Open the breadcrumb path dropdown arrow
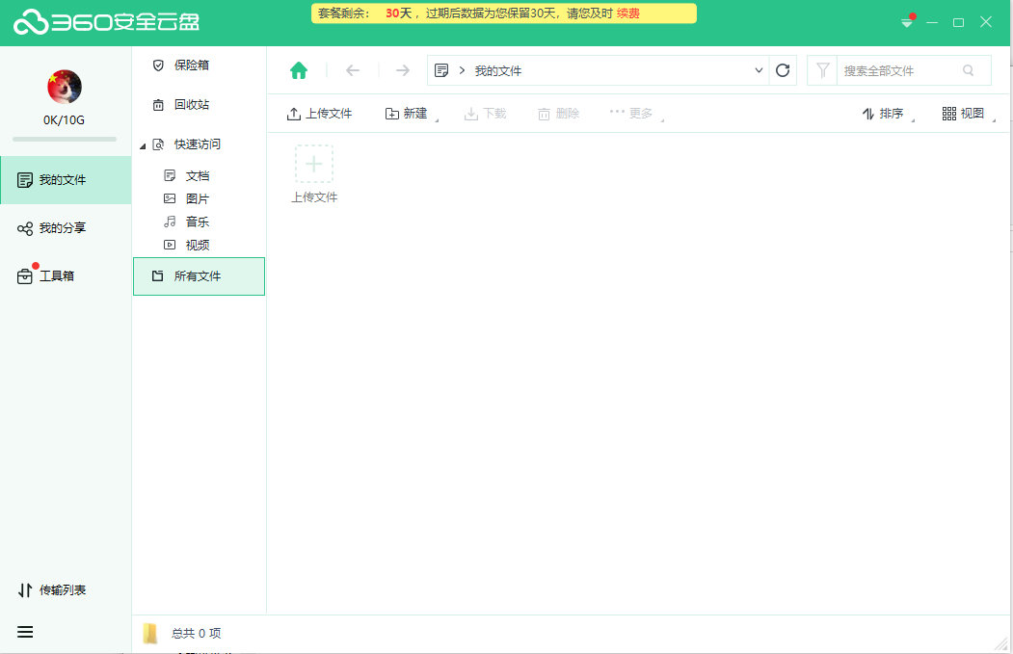The width and height of the screenshot is (1013, 654). [759, 70]
